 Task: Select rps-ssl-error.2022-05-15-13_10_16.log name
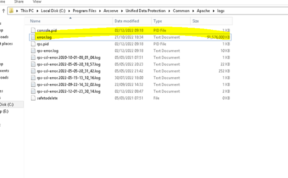69,78
